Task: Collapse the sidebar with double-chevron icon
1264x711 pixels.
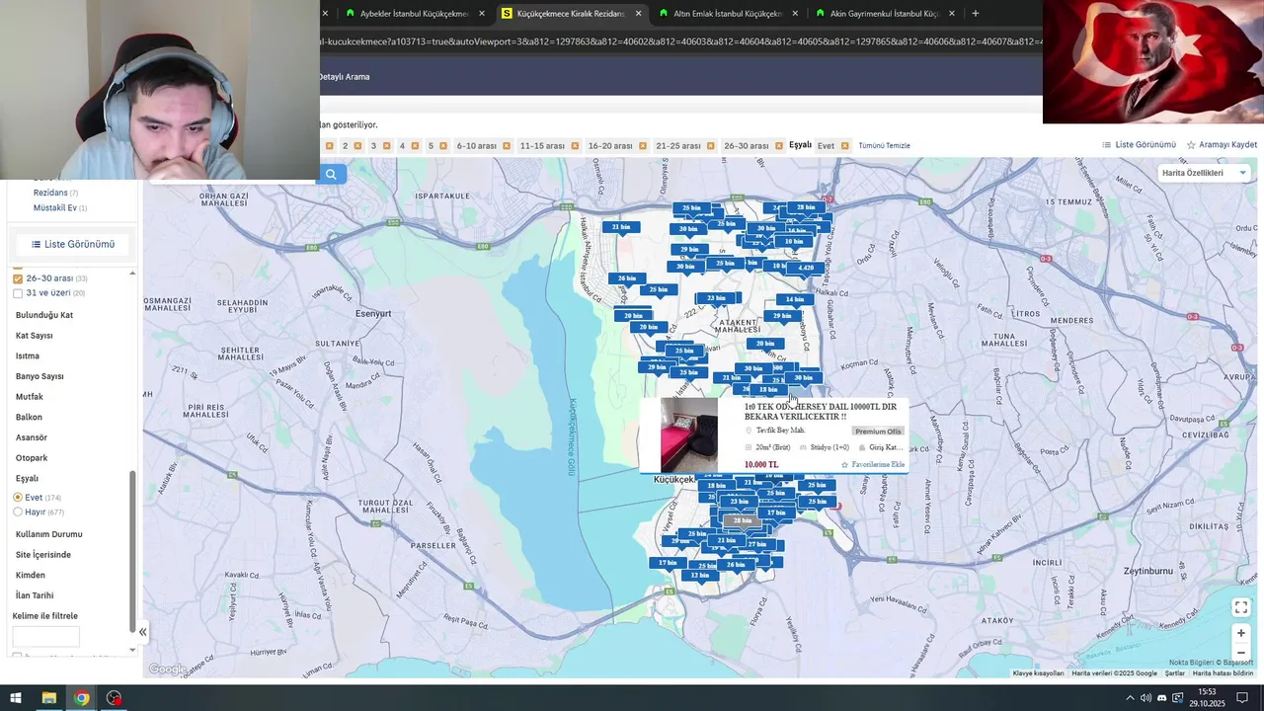Action: click(142, 632)
